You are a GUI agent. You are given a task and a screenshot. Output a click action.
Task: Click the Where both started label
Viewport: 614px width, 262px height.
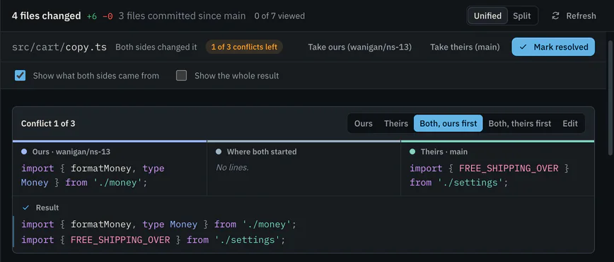(262, 152)
